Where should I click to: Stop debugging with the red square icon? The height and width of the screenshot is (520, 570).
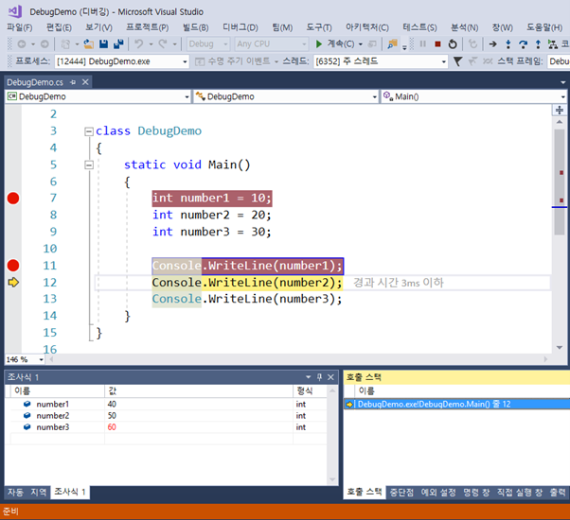click(436, 43)
